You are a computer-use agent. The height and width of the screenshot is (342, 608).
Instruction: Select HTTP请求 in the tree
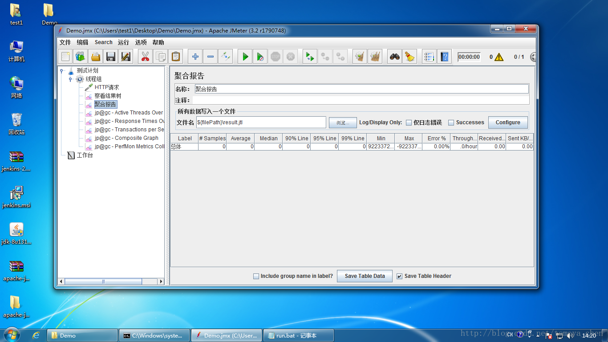pyautogui.click(x=107, y=87)
